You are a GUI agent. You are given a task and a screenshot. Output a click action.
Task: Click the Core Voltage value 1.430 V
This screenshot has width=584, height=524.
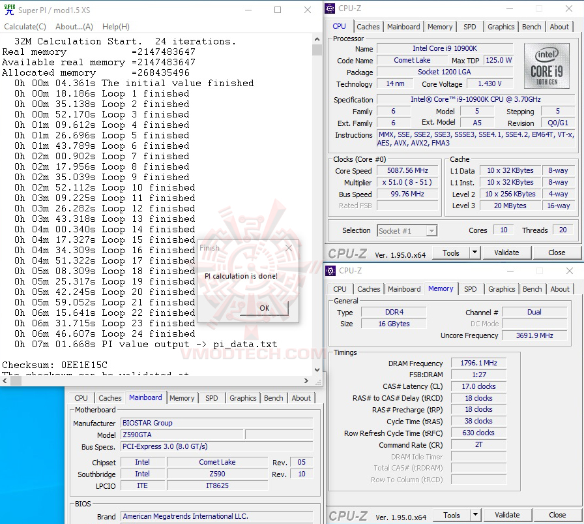coord(489,84)
